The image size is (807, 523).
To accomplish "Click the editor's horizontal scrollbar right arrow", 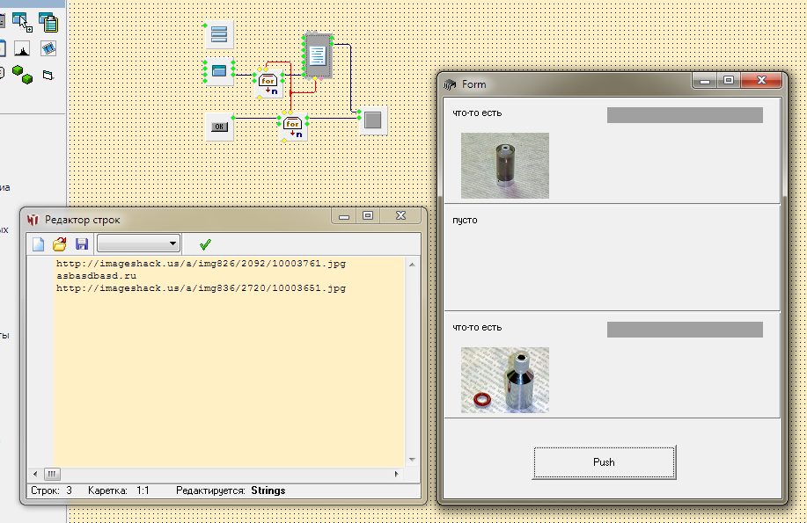I will tap(397, 473).
